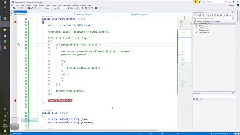Click the account avatar next to Andrey
Viewport: 240px width, 135px height.
point(238,5)
